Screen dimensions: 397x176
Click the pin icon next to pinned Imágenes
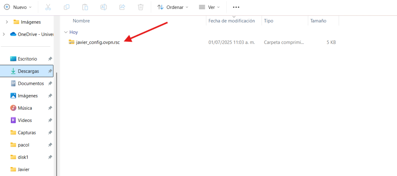click(50, 96)
